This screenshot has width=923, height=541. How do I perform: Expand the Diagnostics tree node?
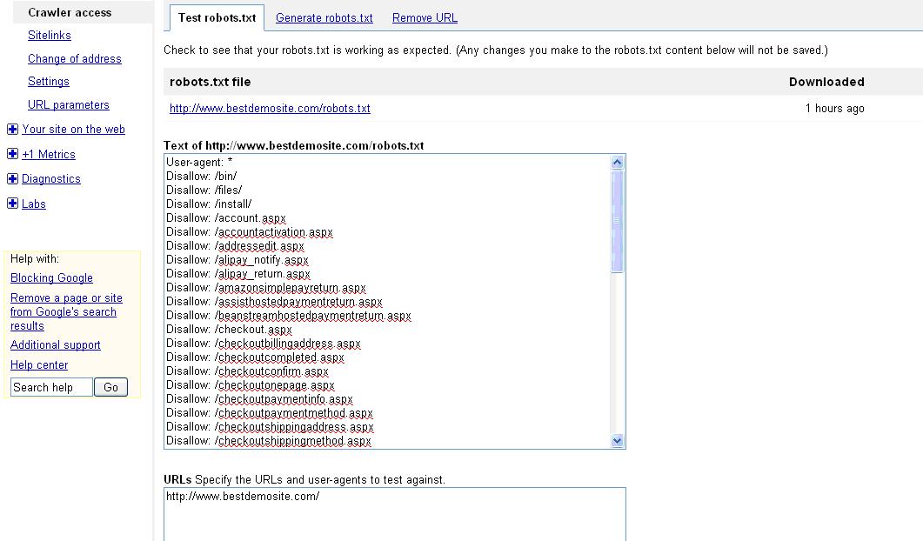12,179
